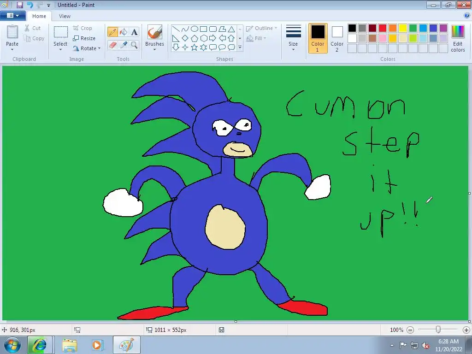The height and width of the screenshot is (354, 472).
Task: Open the Outline dropdown
Action: tap(262, 28)
